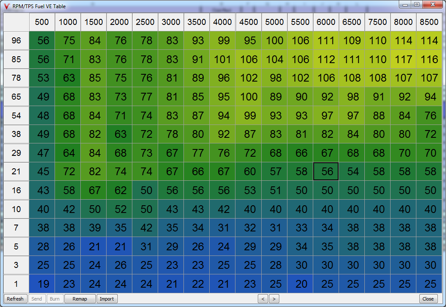Select the TPS 16 row header
This screenshot has height=307, width=446.
tap(16, 190)
